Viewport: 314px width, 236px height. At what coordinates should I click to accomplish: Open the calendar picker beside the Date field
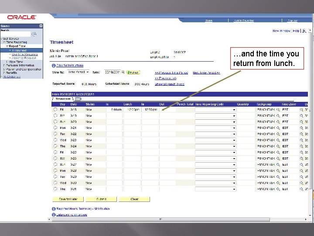[123, 72]
